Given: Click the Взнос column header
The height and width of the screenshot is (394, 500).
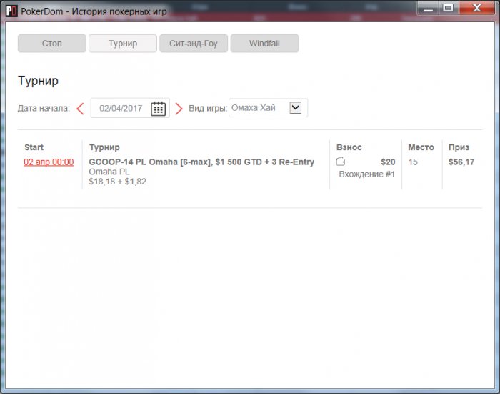Looking at the screenshot, I should point(349,147).
